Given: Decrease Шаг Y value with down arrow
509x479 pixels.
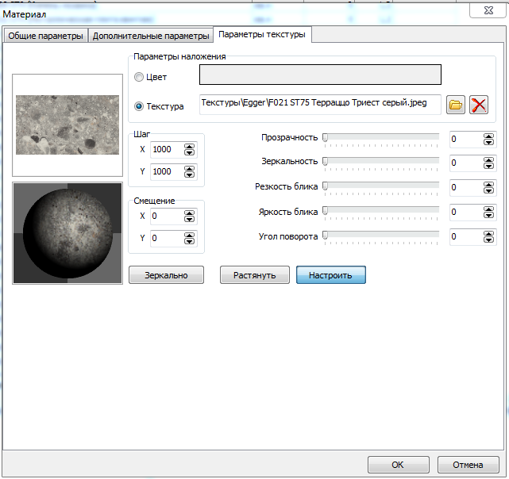Looking at the screenshot, I should coord(189,174).
